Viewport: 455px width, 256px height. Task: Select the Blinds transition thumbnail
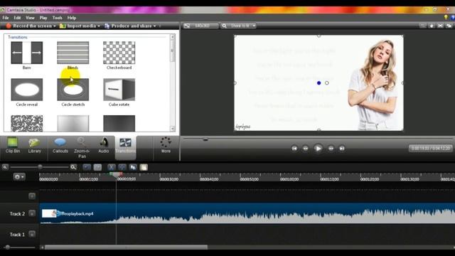click(73, 53)
